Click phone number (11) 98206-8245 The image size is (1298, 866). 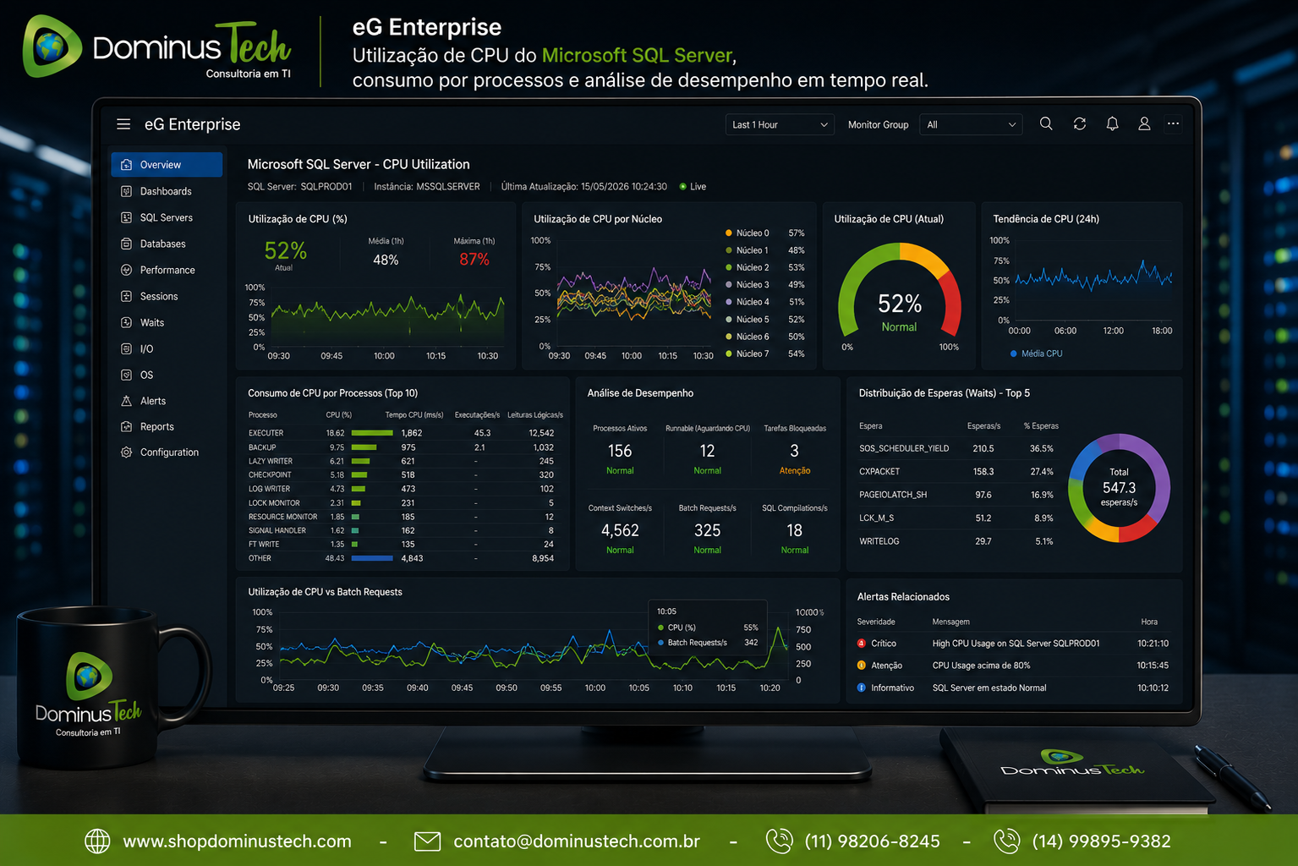(x=872, y=841)
